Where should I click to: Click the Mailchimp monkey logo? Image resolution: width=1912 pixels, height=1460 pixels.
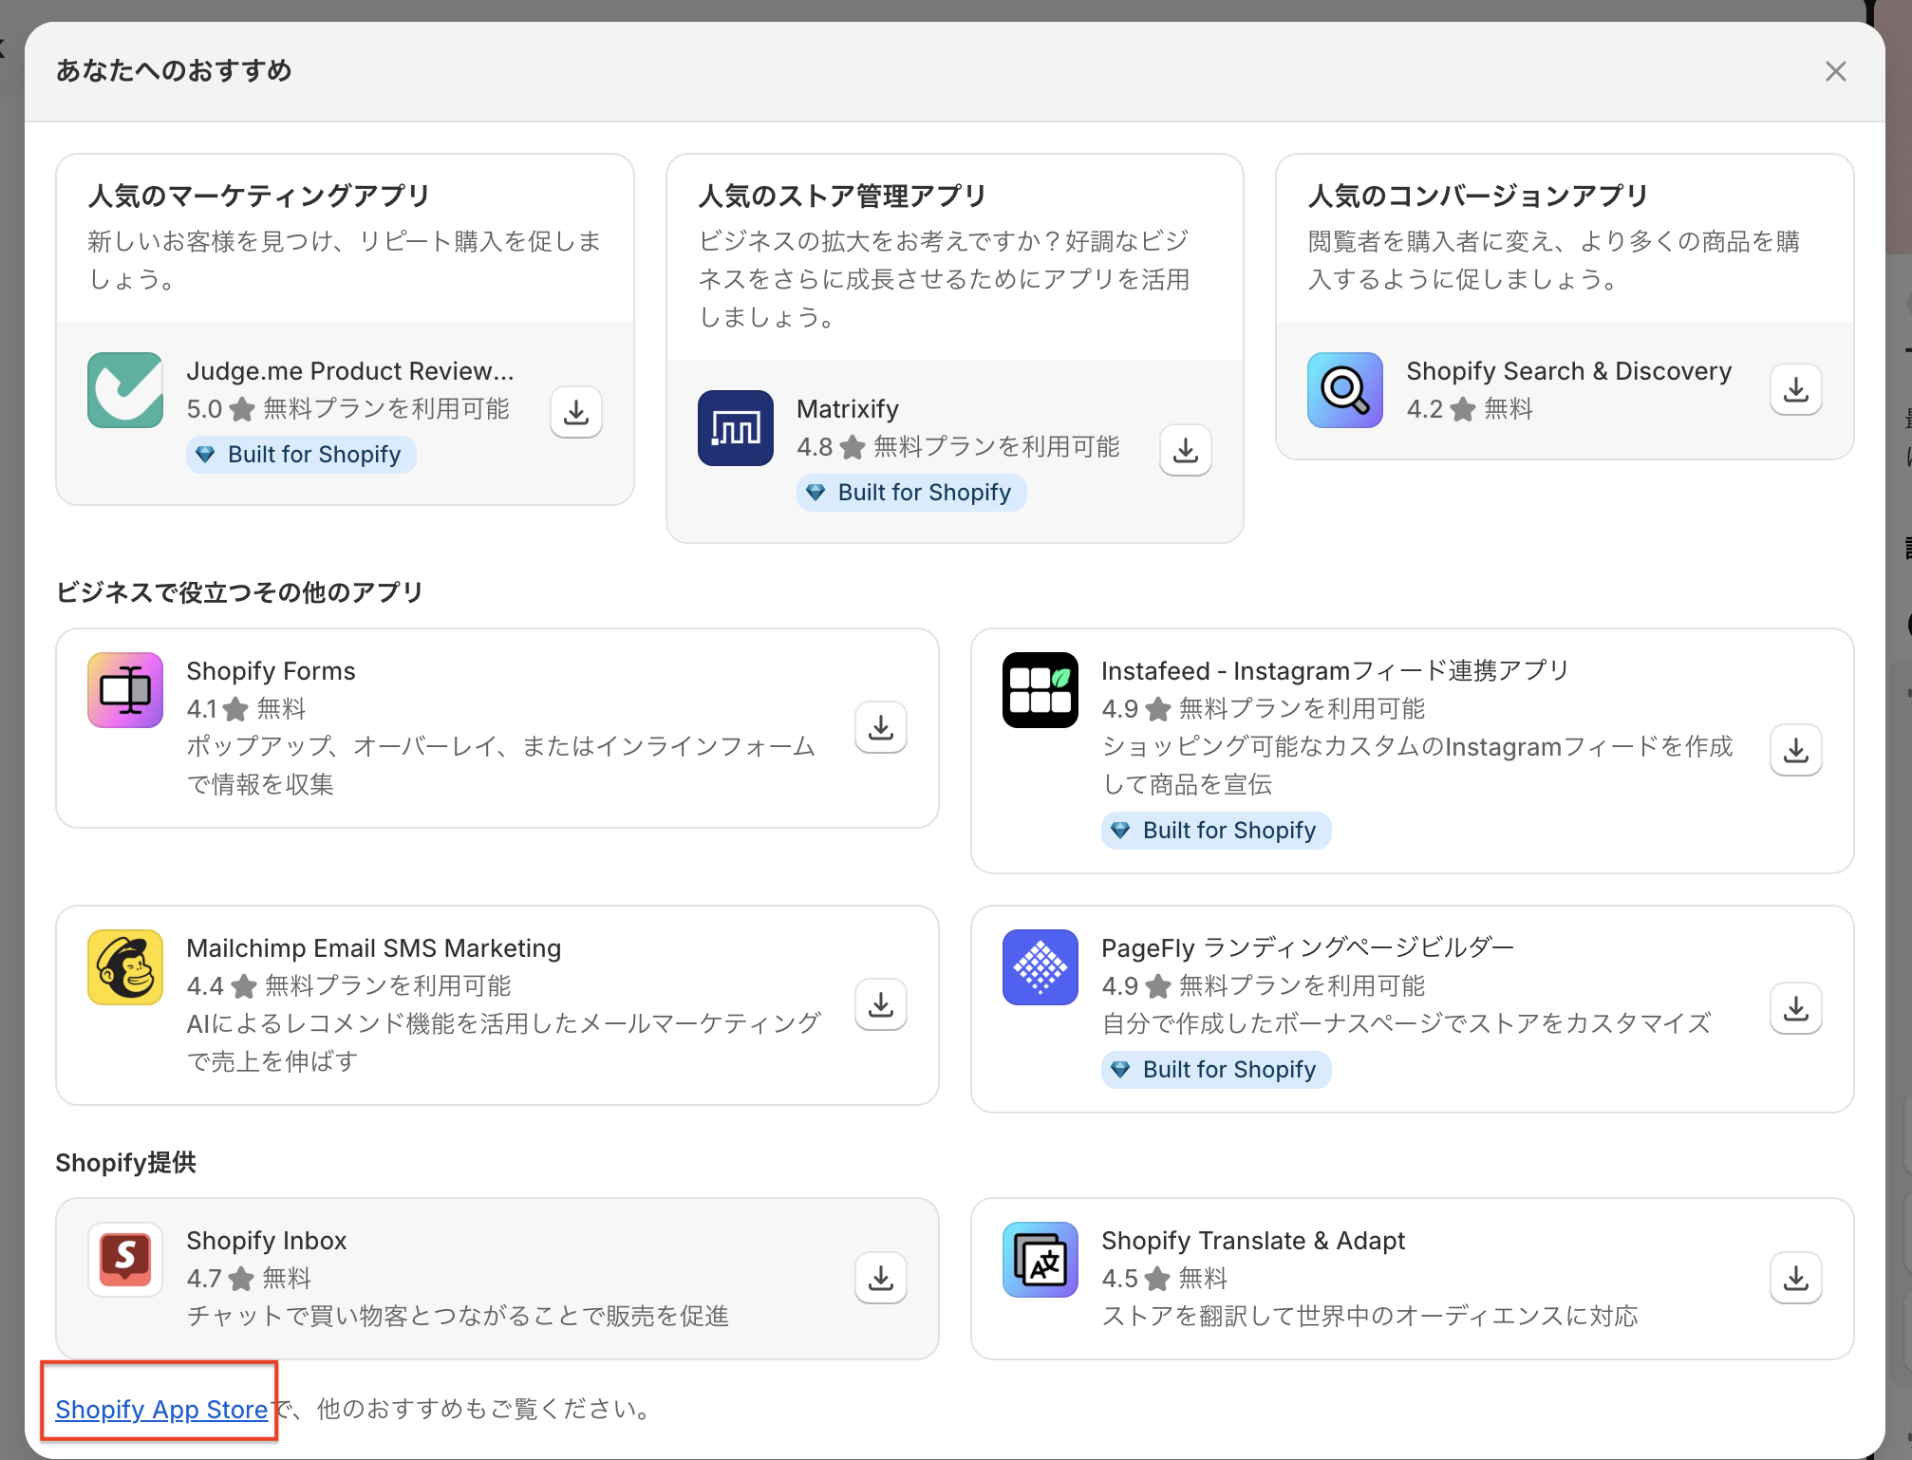(125, 967)
